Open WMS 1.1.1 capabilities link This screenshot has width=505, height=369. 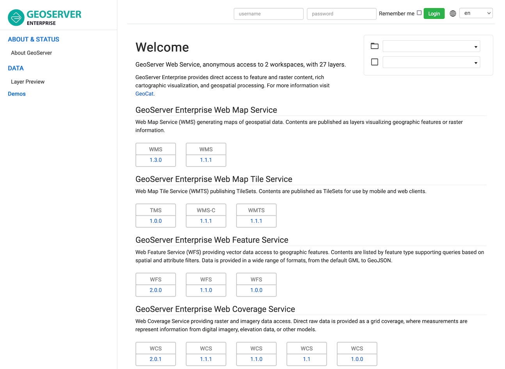pos(206,160)
